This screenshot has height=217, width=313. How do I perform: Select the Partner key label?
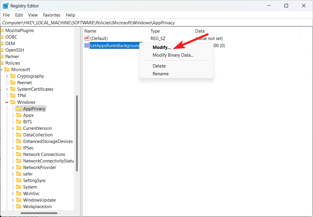point(12,57)
